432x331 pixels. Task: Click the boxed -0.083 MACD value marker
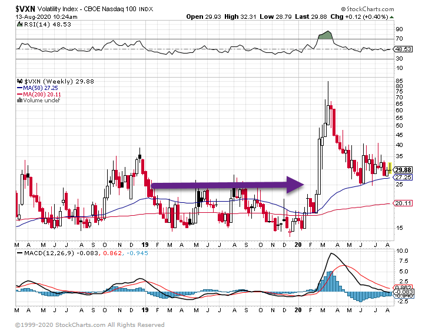[404, 292]
